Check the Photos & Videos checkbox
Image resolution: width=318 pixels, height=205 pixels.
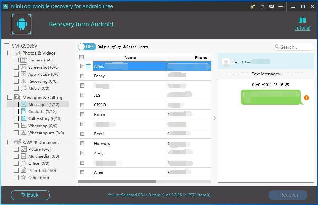tap(10, 53)
